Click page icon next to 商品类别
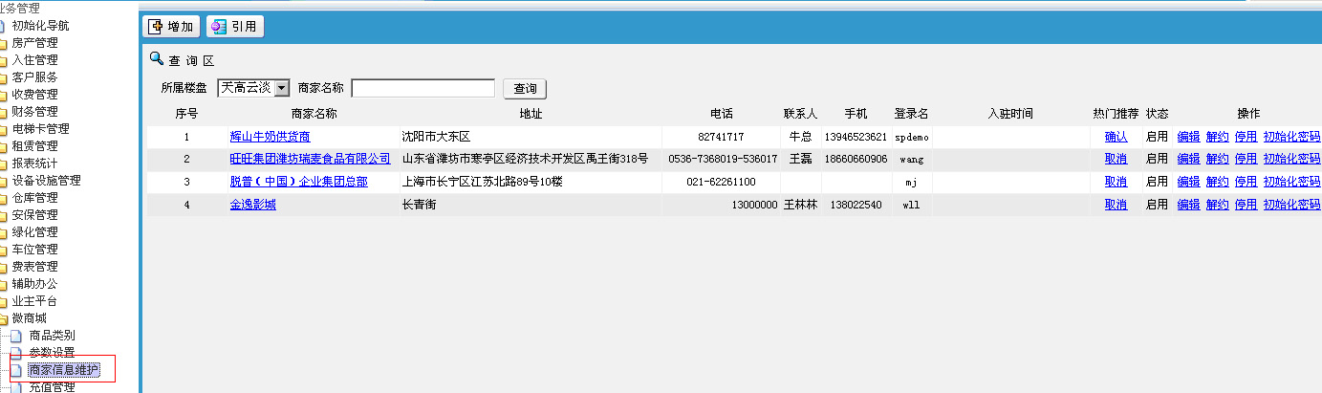Image resolution: width=1322 pixels, height=393 pixels. tap(15, 336)
